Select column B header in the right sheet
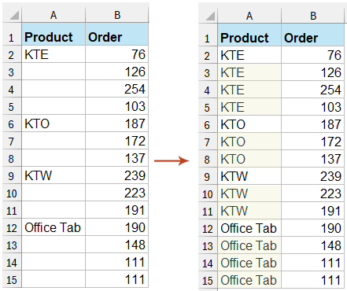Image resolution: width=347 pixels, height=291 pixels. click(x=312, y=16)
